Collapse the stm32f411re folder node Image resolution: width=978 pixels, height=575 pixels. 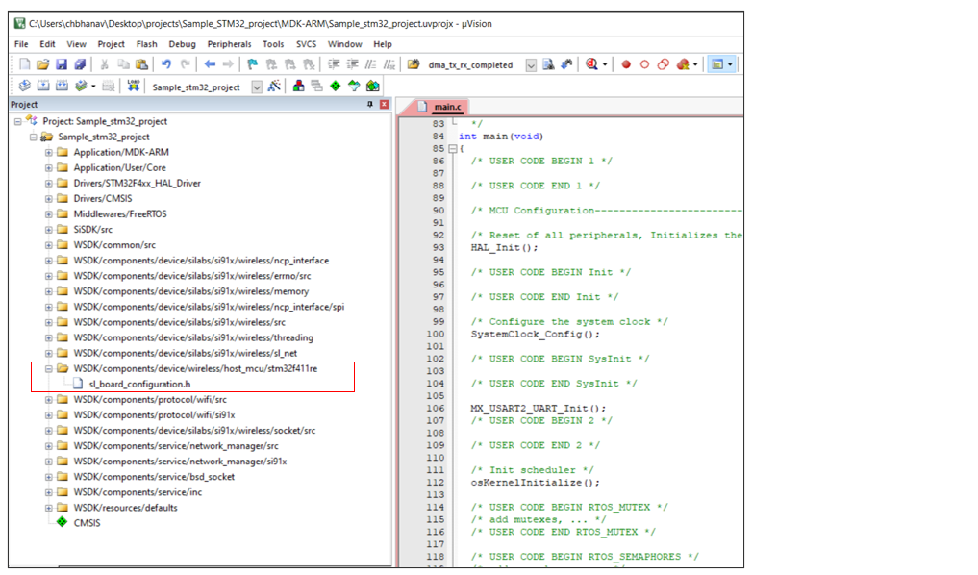(x=48, y=368)
